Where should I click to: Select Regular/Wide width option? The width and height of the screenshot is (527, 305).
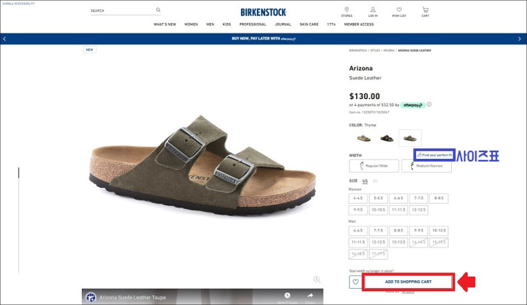374,166
